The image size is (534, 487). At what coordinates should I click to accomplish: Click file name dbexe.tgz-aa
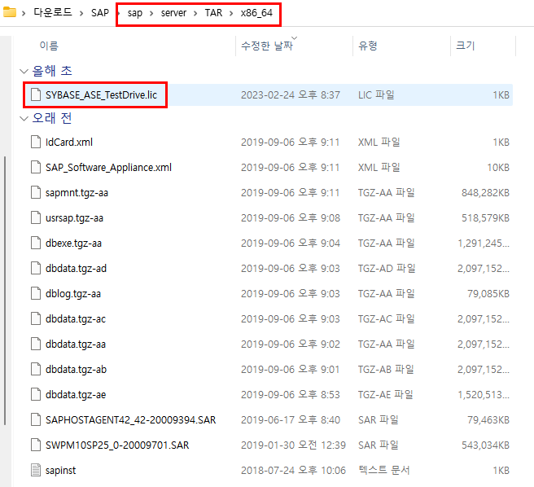(73, 243)
